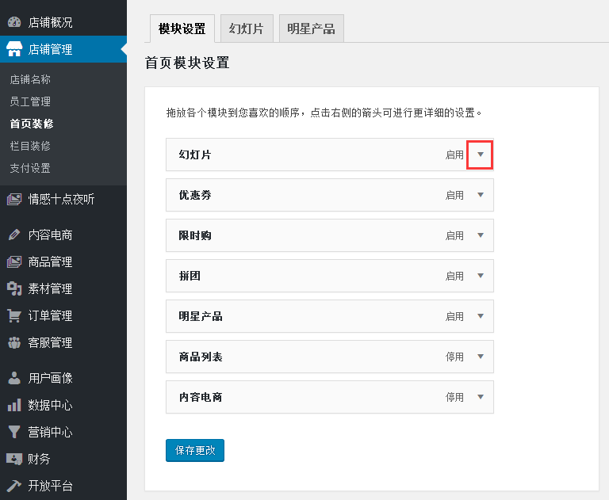The height and width of the screenshot is (500, 609).
Task: Click the 保存更改 button
Action: (195, 450)
